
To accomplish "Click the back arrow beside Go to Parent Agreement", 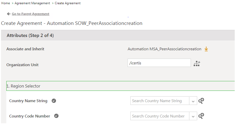I will coord(9,14).
